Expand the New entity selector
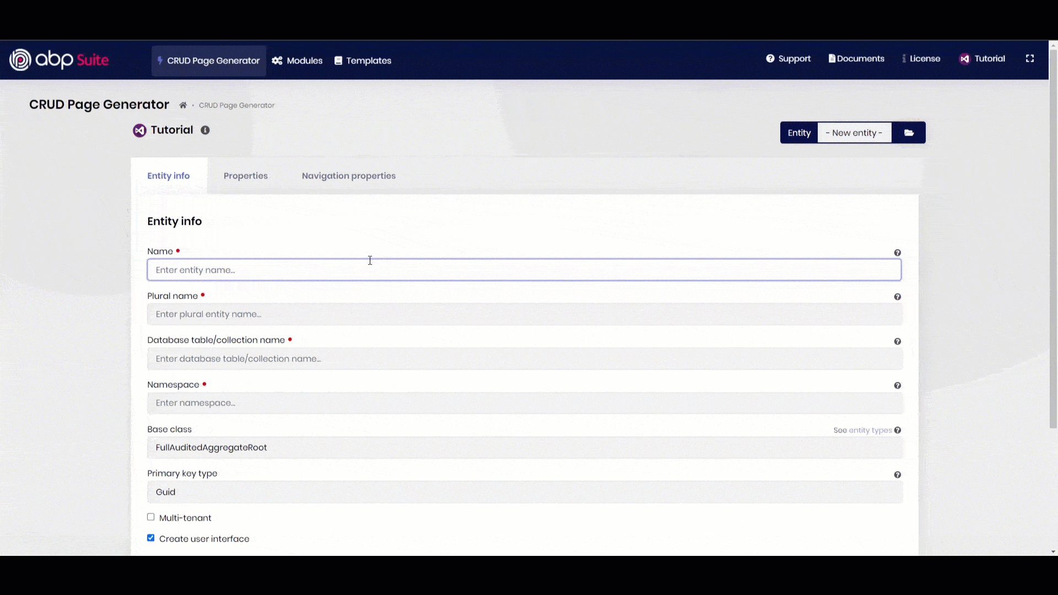 [x=854, y=133]
